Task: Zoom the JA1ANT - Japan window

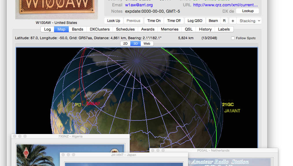Action: 74,155
